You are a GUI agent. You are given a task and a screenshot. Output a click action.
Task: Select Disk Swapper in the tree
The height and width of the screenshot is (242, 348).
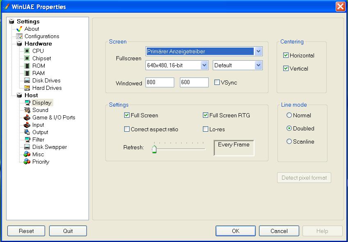click(50, 147)
